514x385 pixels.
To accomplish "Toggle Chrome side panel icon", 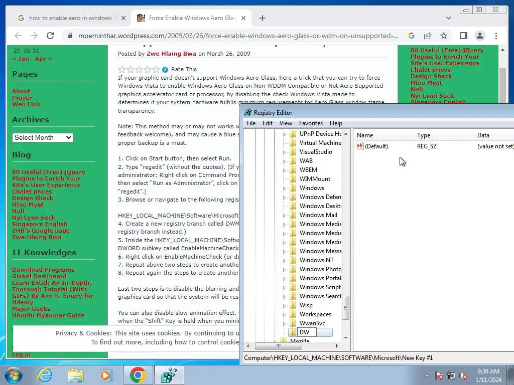I will (x=463, y=36).
